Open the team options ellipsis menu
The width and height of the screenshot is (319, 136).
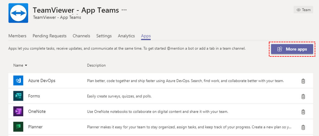(x=124, y=10)
